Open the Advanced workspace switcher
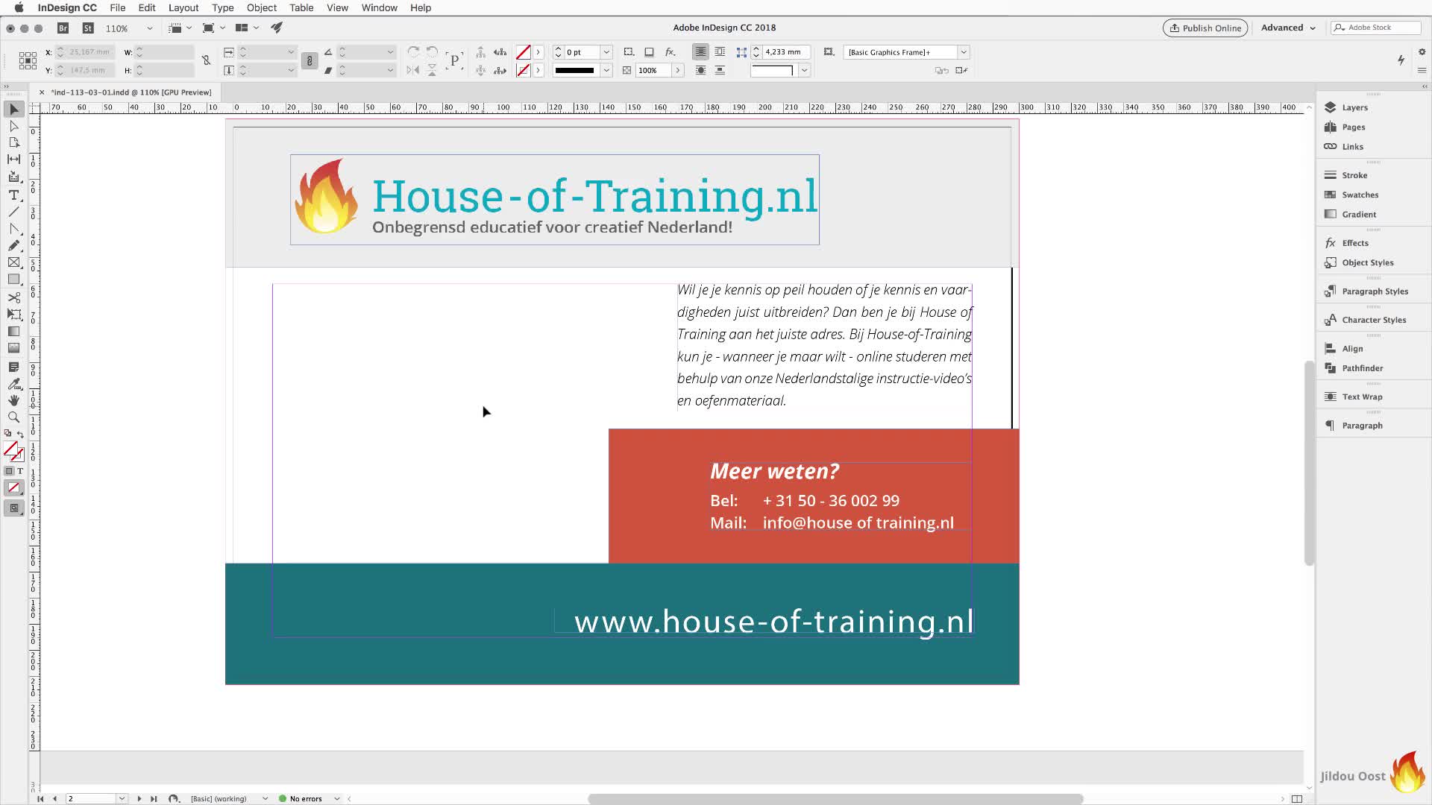The width and height of the screenshot is (1432, 805). (1288, 28)
